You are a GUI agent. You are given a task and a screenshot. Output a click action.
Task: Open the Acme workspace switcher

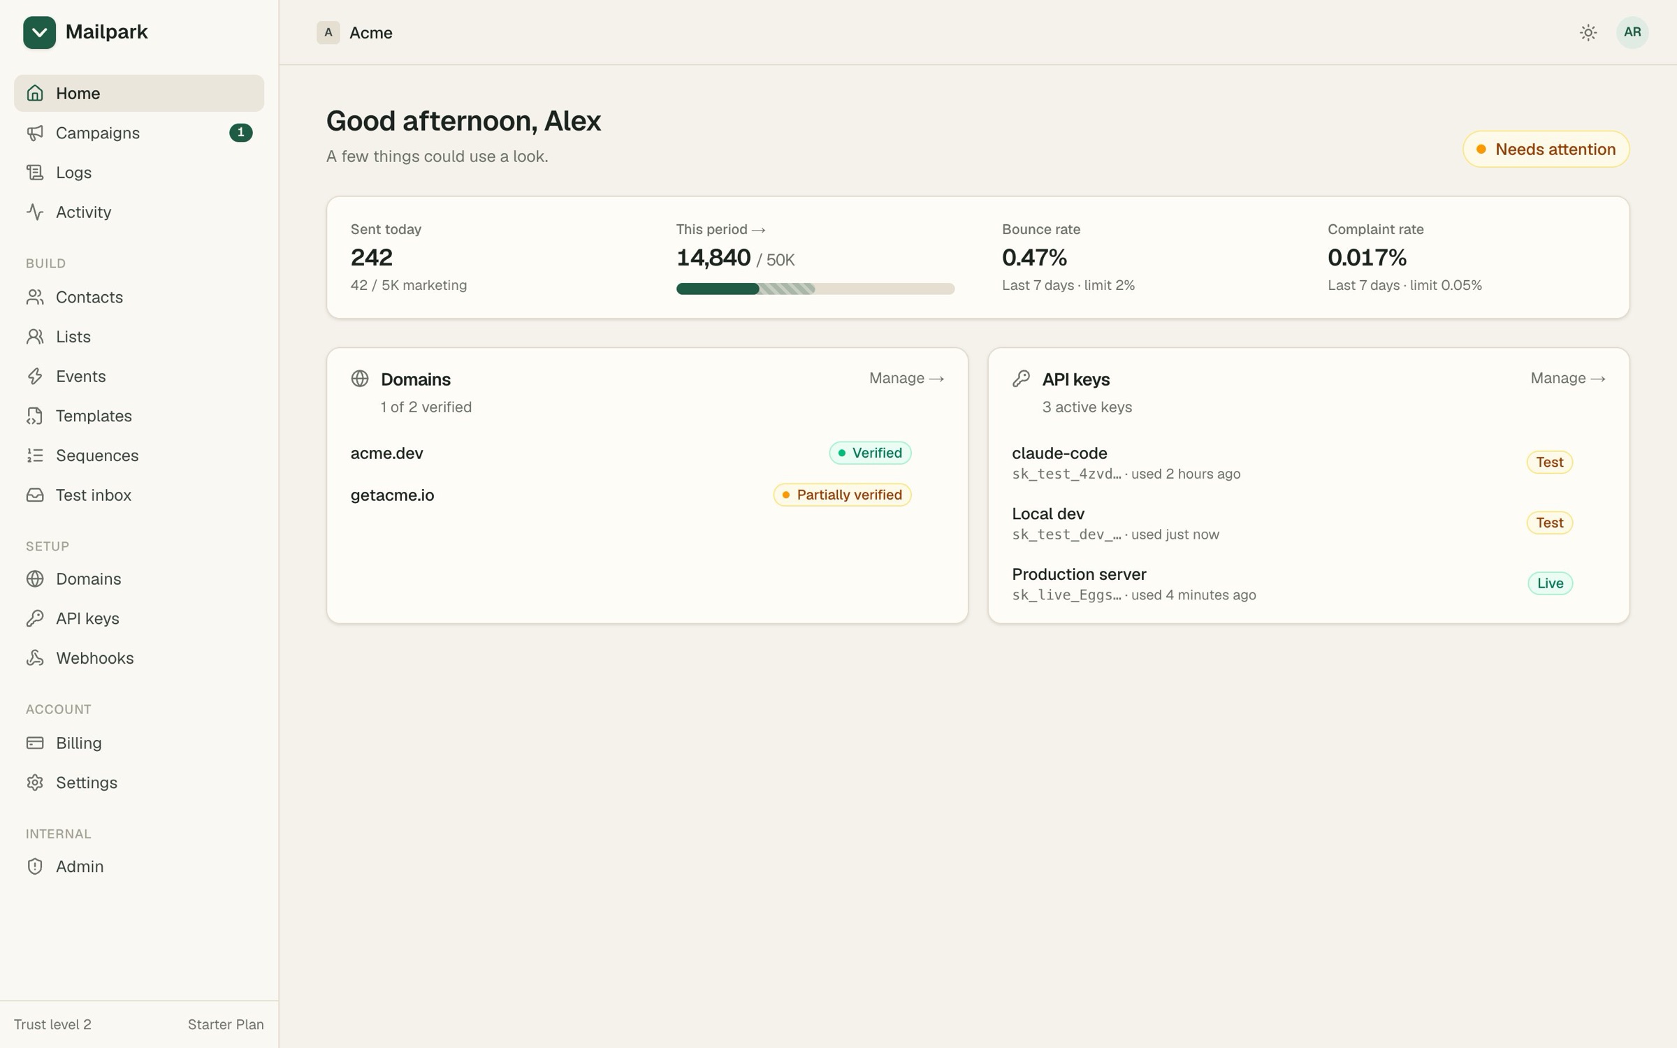355,33
